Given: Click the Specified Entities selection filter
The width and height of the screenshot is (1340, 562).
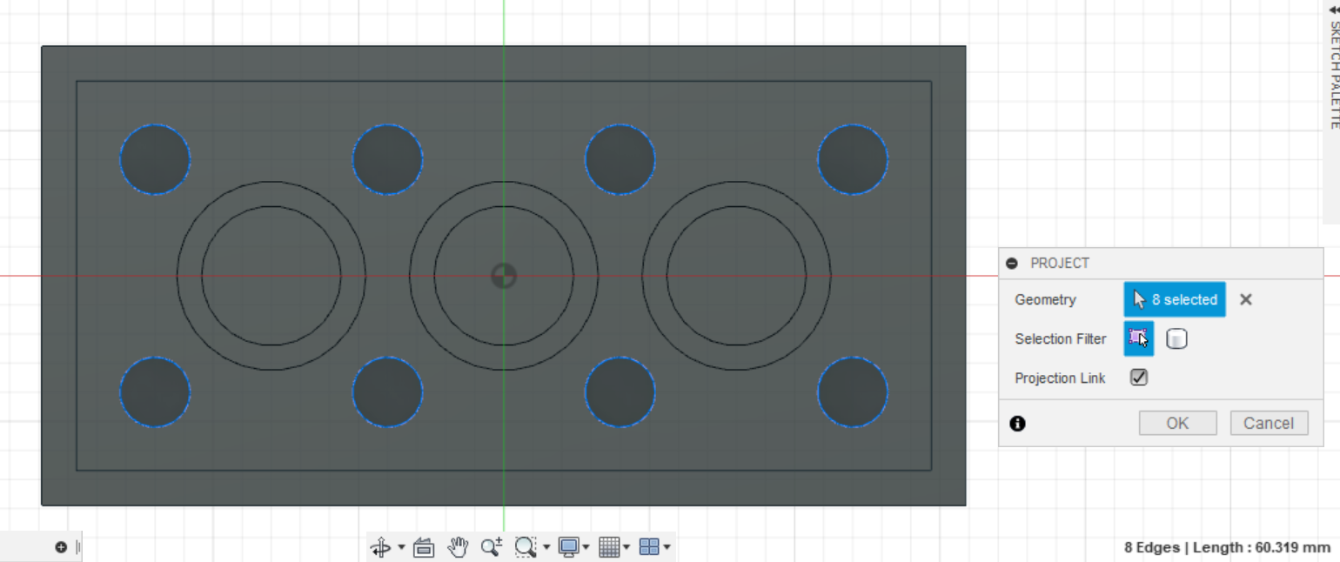Looking at the screenshot, I should pyautogui.click(x=1138, y=338).
